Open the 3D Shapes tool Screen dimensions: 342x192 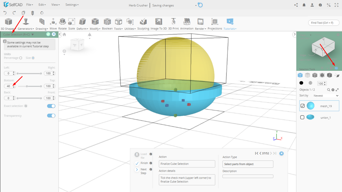(8, 24)
